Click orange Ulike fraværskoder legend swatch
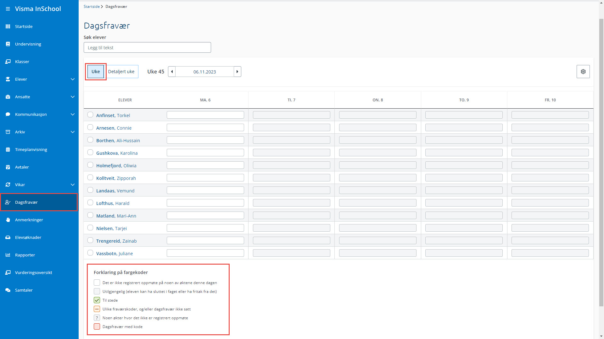This screenshot has width=604, height=339. (x=97, y=309)
